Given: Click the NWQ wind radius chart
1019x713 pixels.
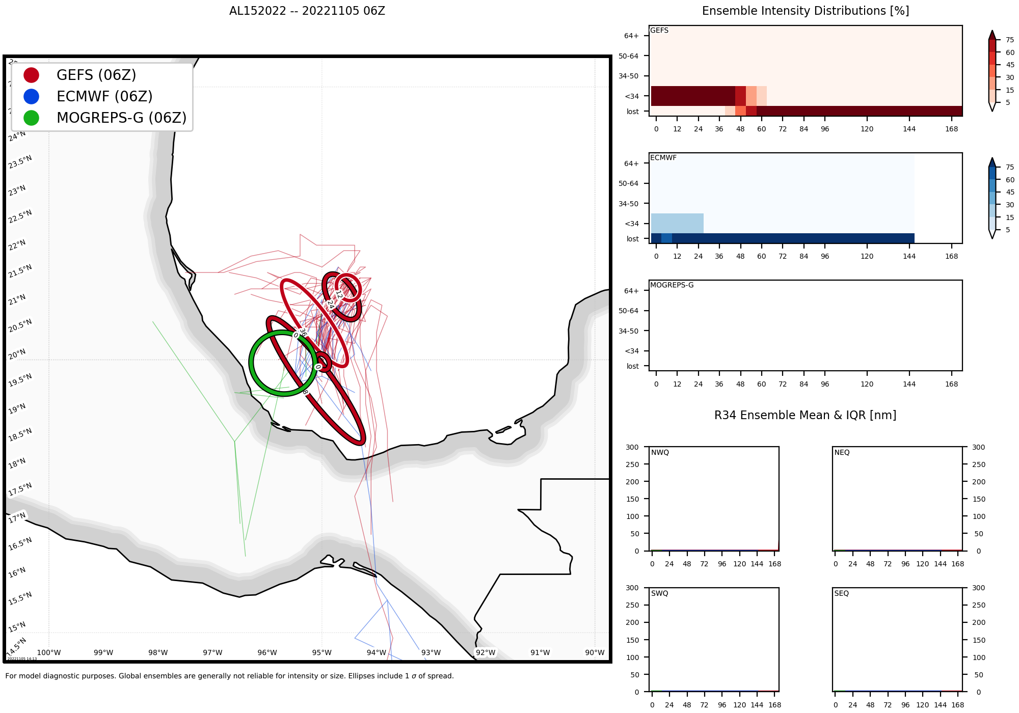Looking at the screenshot, I should pos(713,498).
